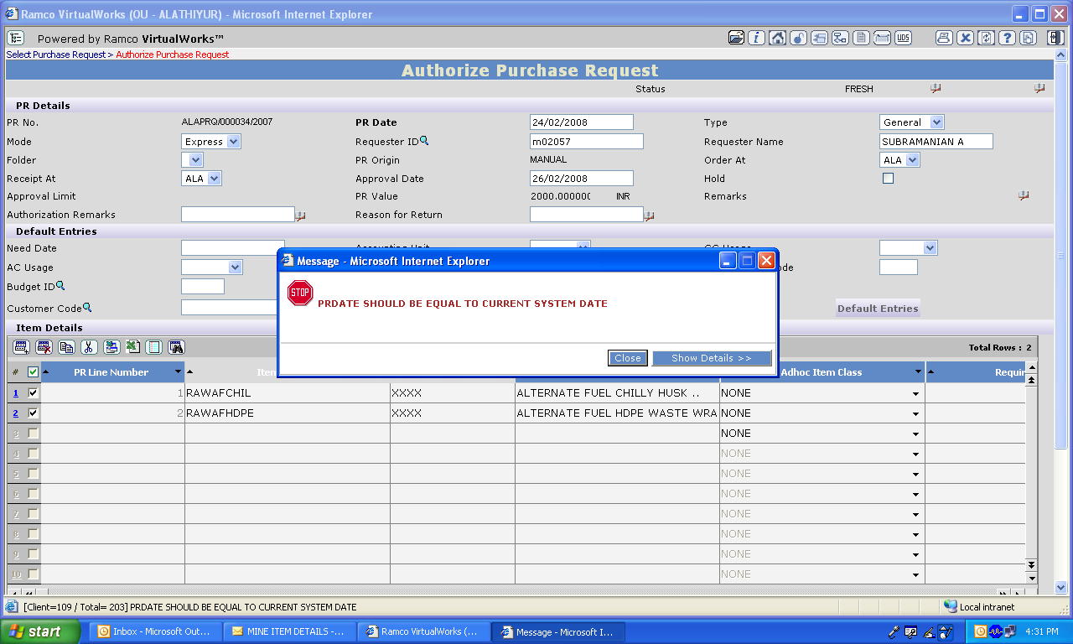1073x644 pixels.
Task: Open row 2 link in Item Details
Action: [x=15, y=413]
